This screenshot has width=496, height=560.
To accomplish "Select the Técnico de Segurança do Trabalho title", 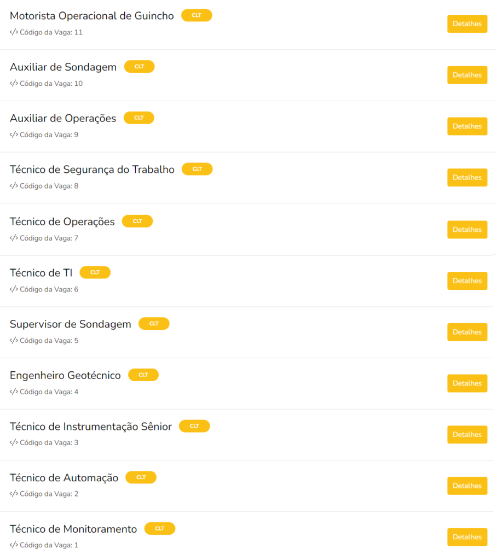I will (92, 170).
